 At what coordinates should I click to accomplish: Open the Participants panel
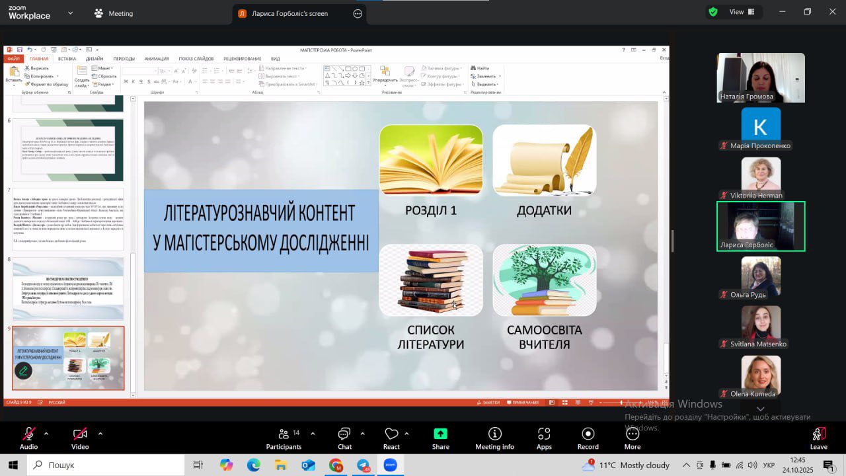pos(284,438)
